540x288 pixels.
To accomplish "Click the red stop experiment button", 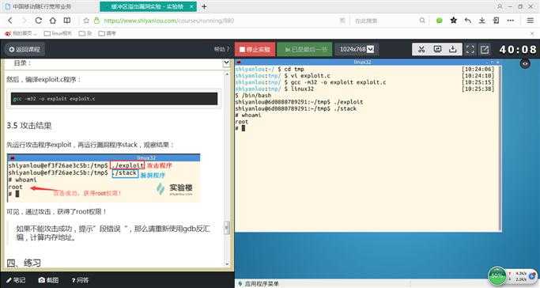I will [255, 49].
